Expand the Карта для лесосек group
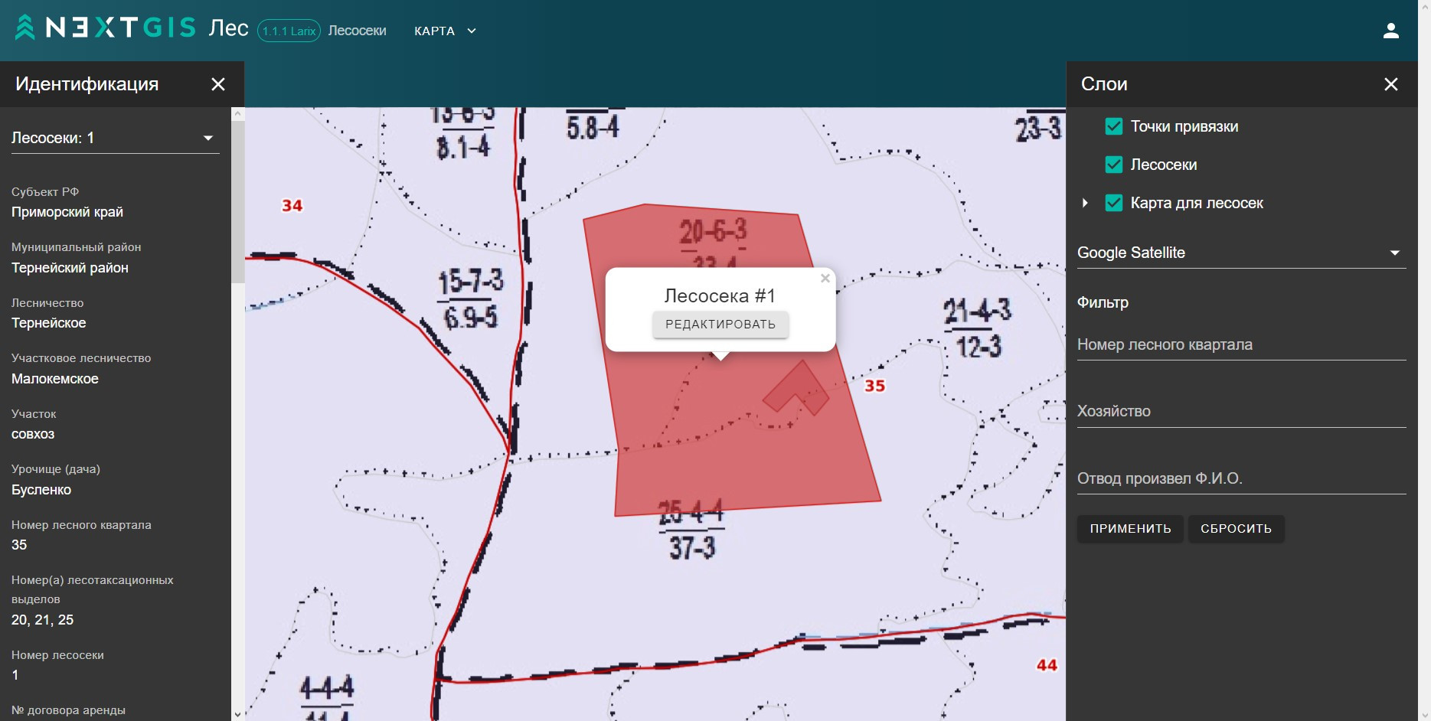The height and width of the screenshot is (721, 1431). pos(1085,203)
